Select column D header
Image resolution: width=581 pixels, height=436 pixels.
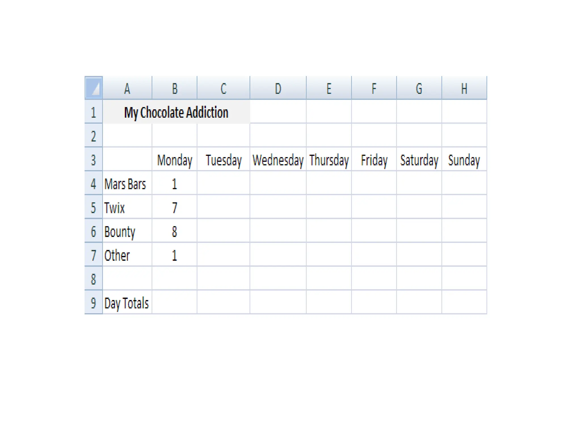tap(278, 88)
